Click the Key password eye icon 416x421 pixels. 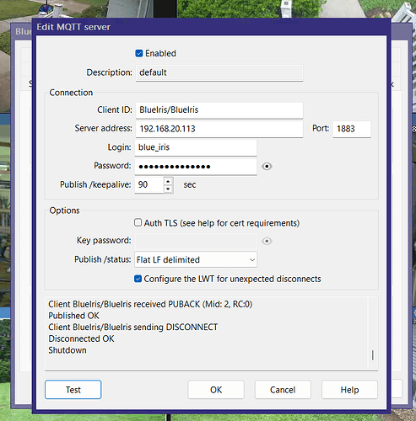point(267,241)
